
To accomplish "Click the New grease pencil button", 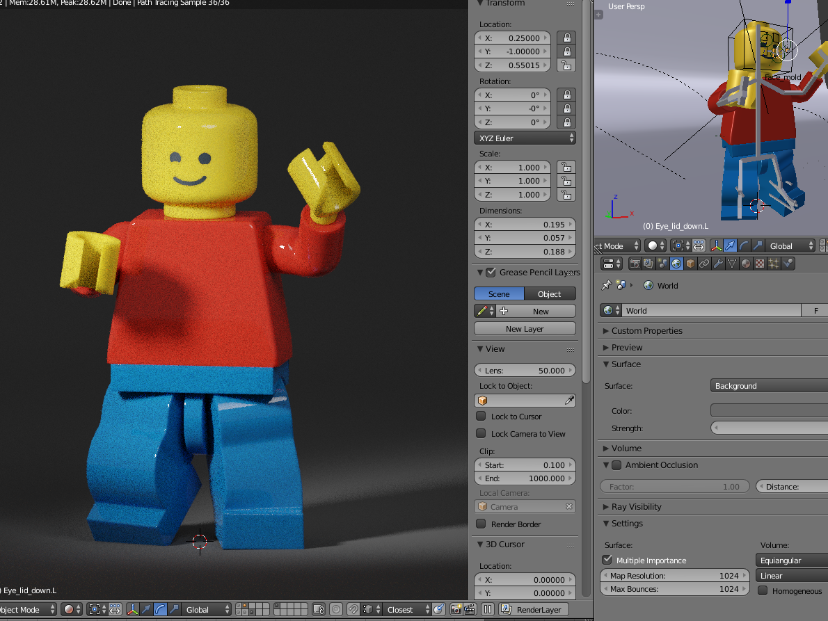I will pyautogui.click(x=536, y=312).
